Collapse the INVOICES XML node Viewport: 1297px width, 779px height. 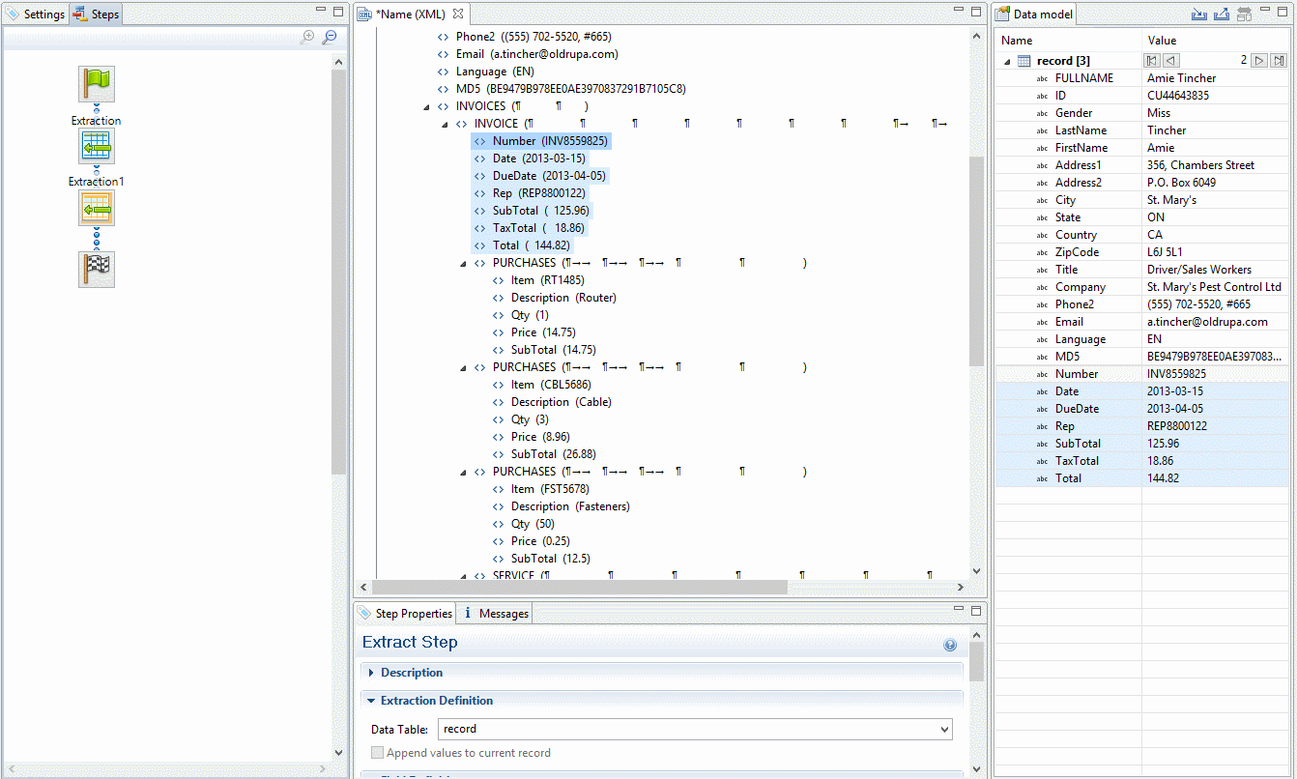[427, 106]
